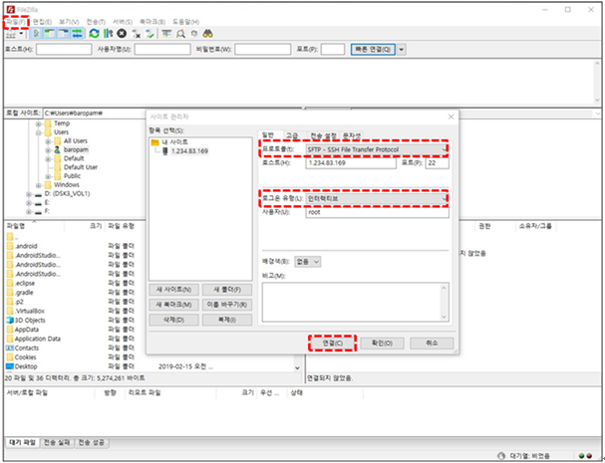Click the 이름 바꾸기(R) rename button
Screen dimensions: 605x463
tap(227, 305)
